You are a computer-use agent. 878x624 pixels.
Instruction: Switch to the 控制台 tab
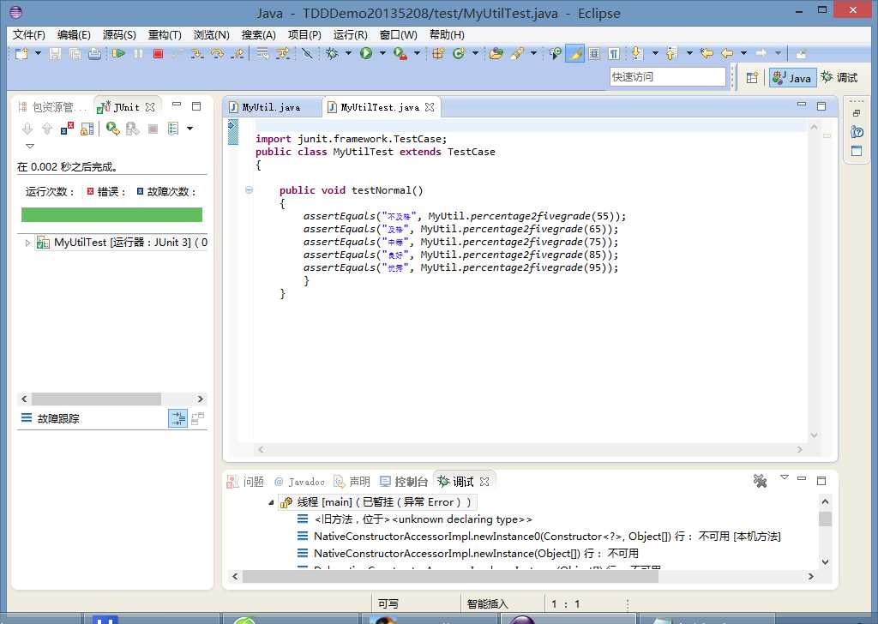pyautogui.click(x=404, y=482)
